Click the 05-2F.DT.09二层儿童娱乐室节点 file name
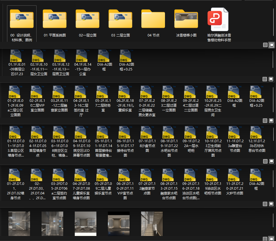This screenshot has height=241, width=276. 103,189
